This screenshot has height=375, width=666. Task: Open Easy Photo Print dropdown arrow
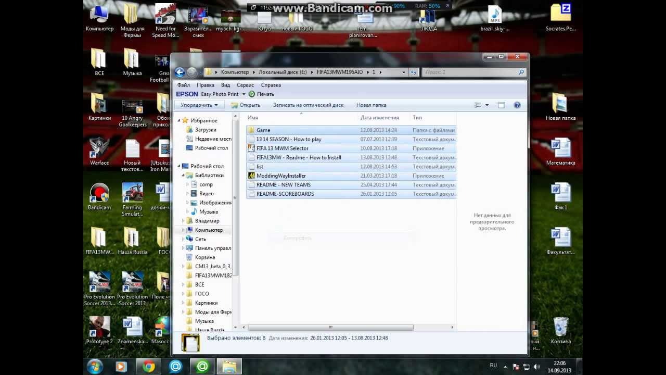point(244,94)
